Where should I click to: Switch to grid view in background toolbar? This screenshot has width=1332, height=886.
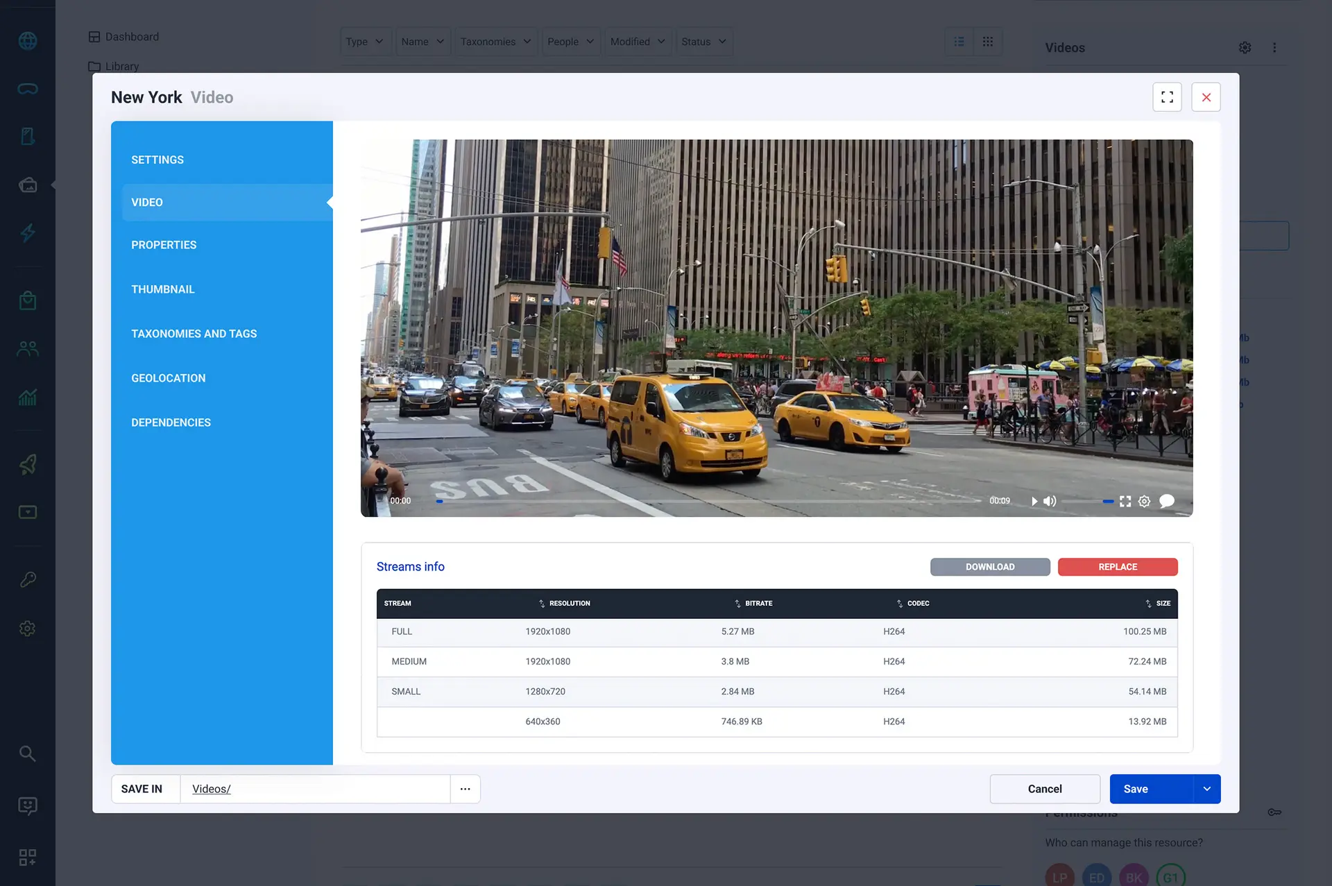[x=988, y=42]
